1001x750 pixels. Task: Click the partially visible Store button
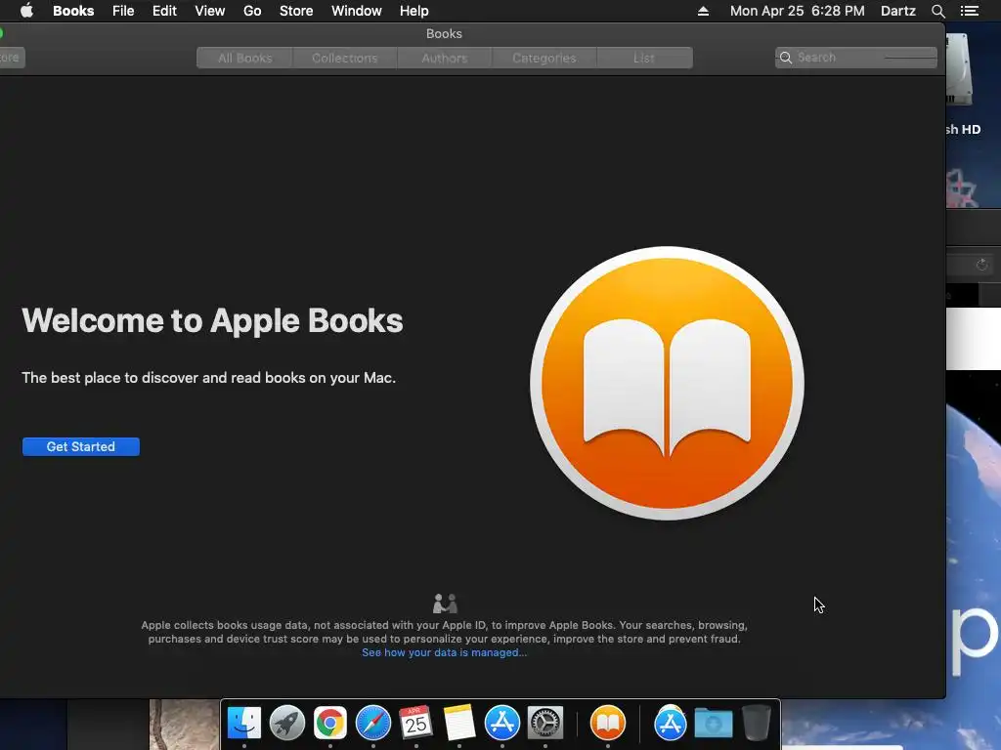(x=12, y=58)
